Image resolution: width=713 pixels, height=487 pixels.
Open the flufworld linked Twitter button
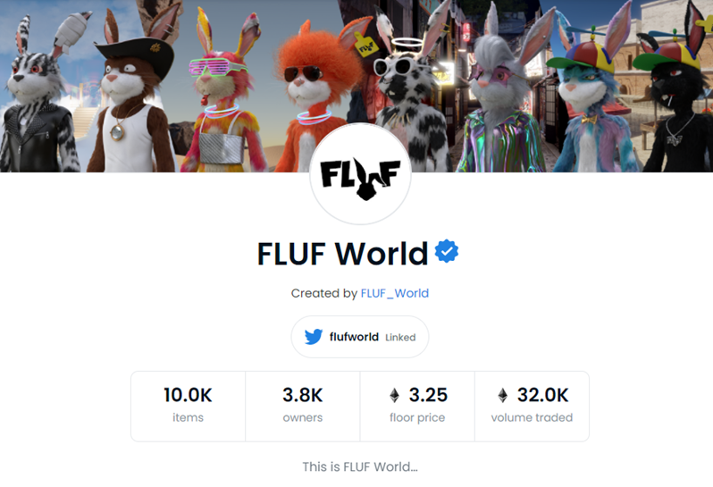(360, 337)
